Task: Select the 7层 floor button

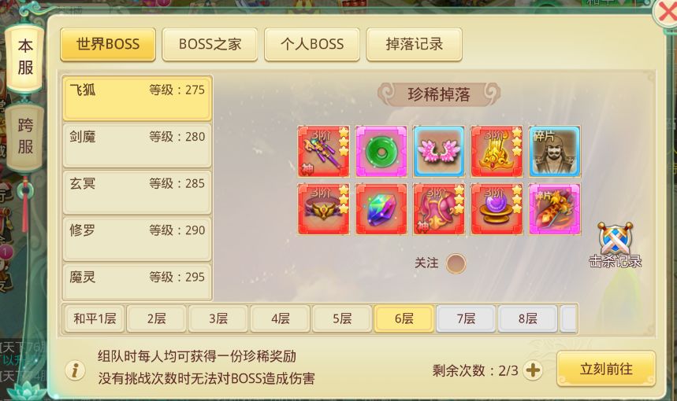Action: pyautogui.click(x=467, y=318)
